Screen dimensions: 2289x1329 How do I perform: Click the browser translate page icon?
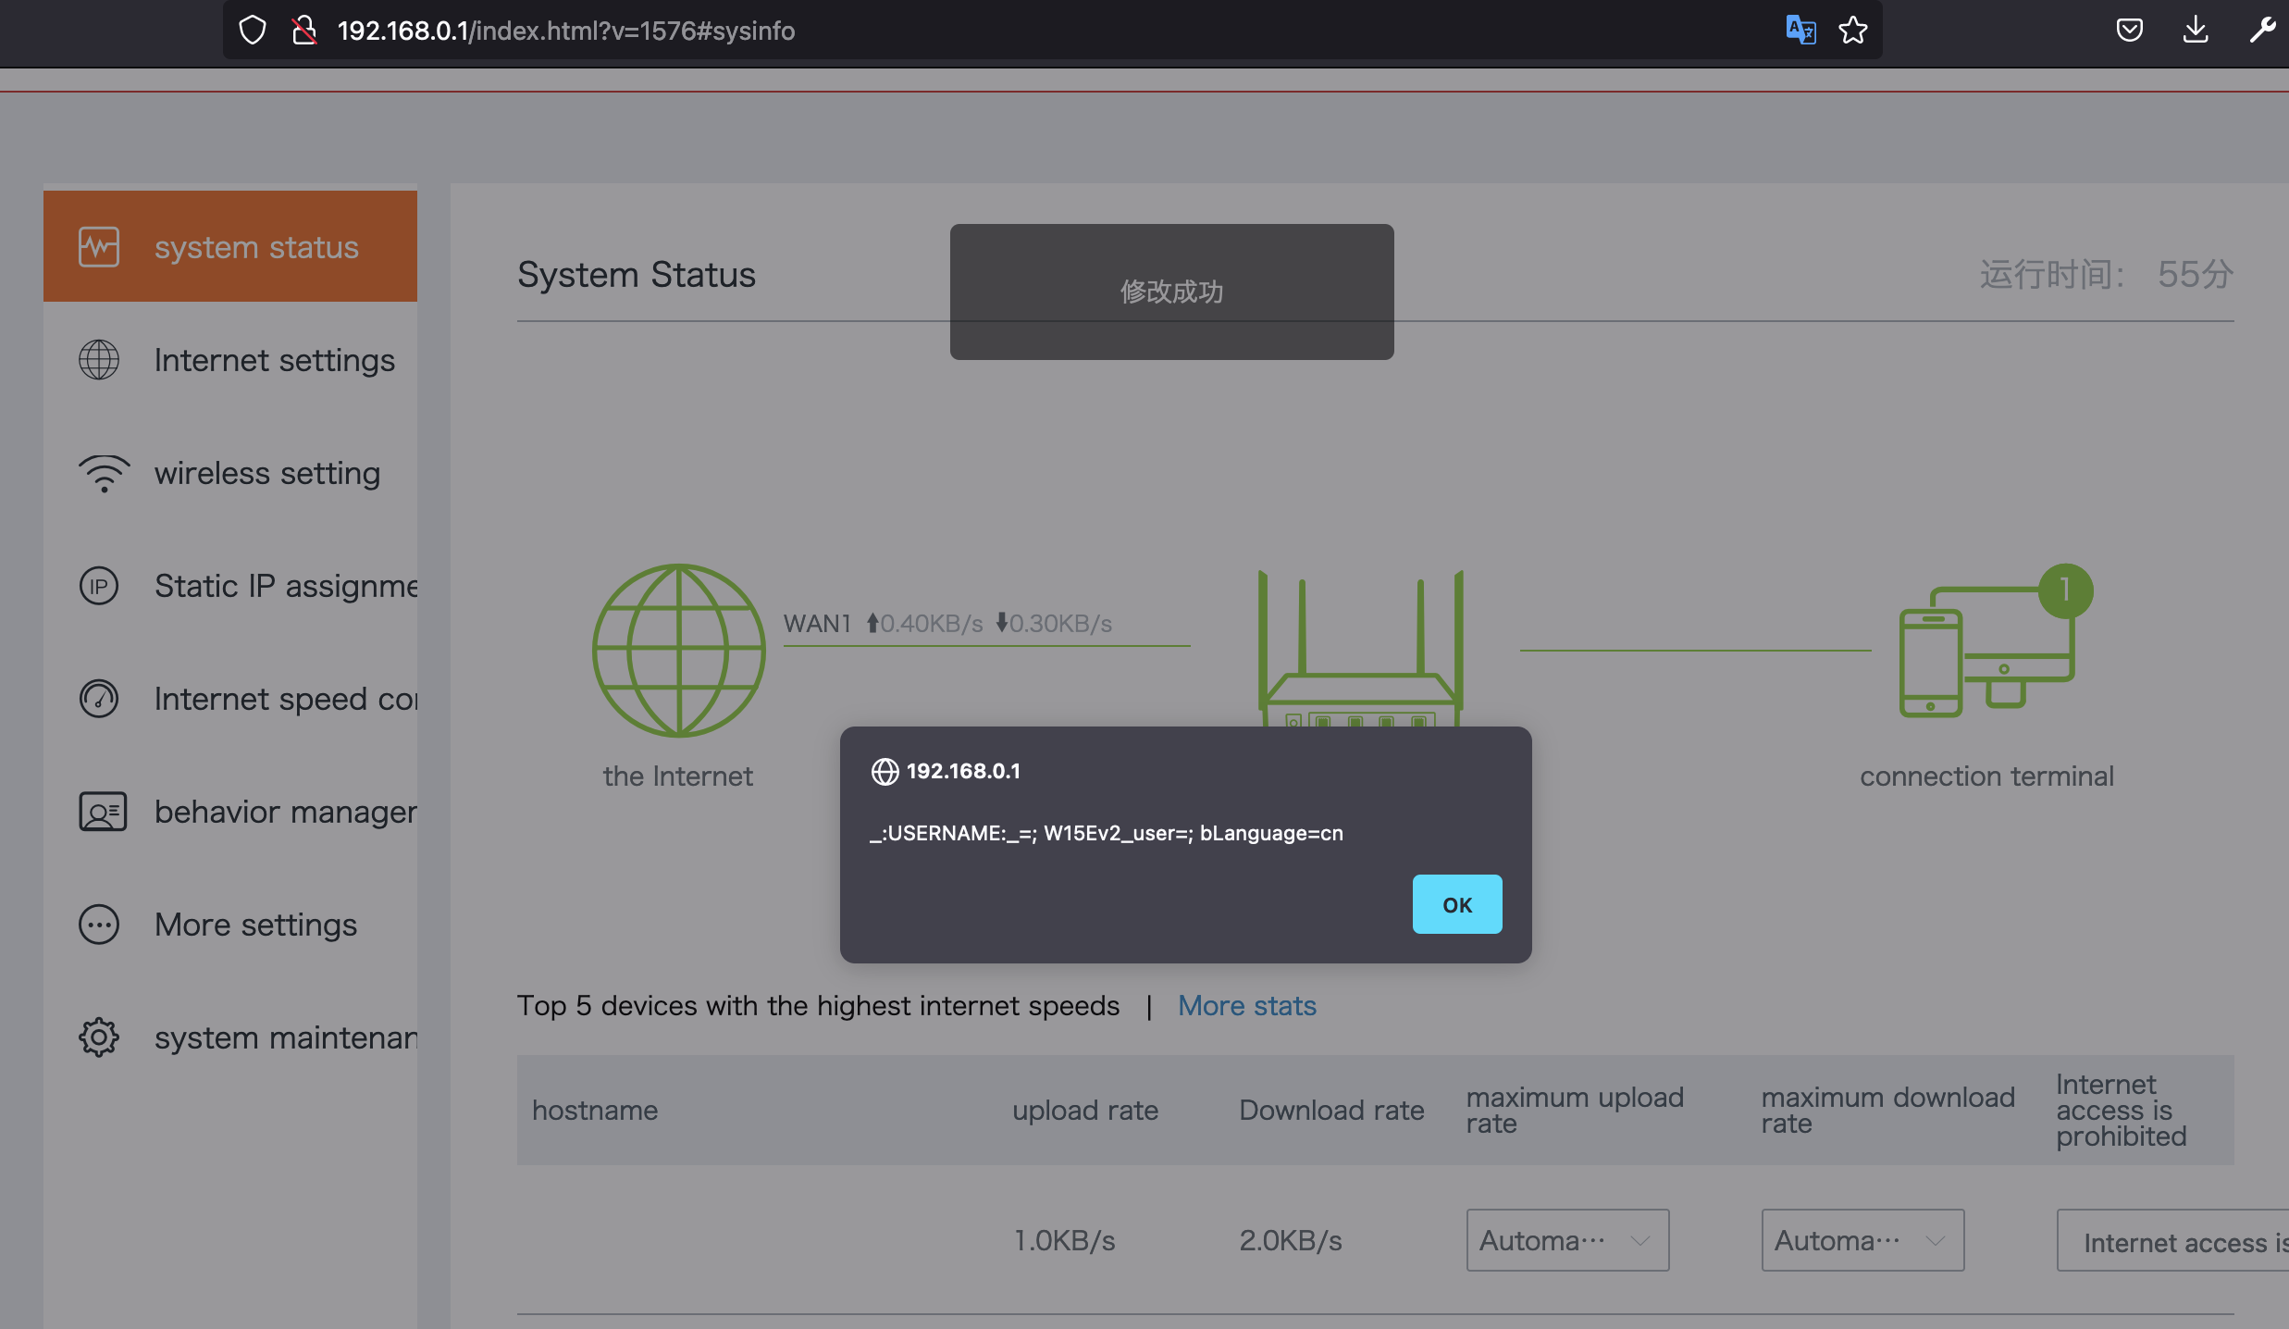tap(1800, 31)
